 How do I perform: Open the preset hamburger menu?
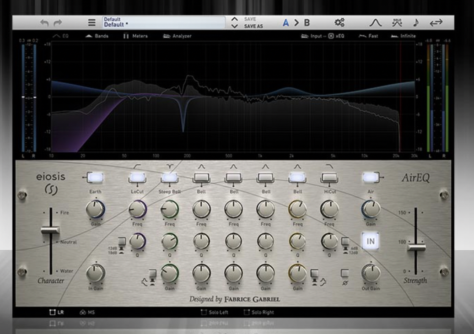tap(92, 22)
